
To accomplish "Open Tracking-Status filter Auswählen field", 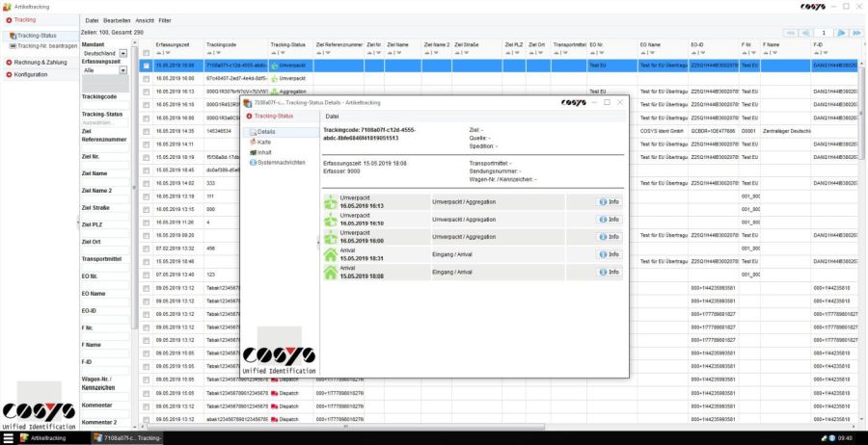I will [x=104, y=122].
